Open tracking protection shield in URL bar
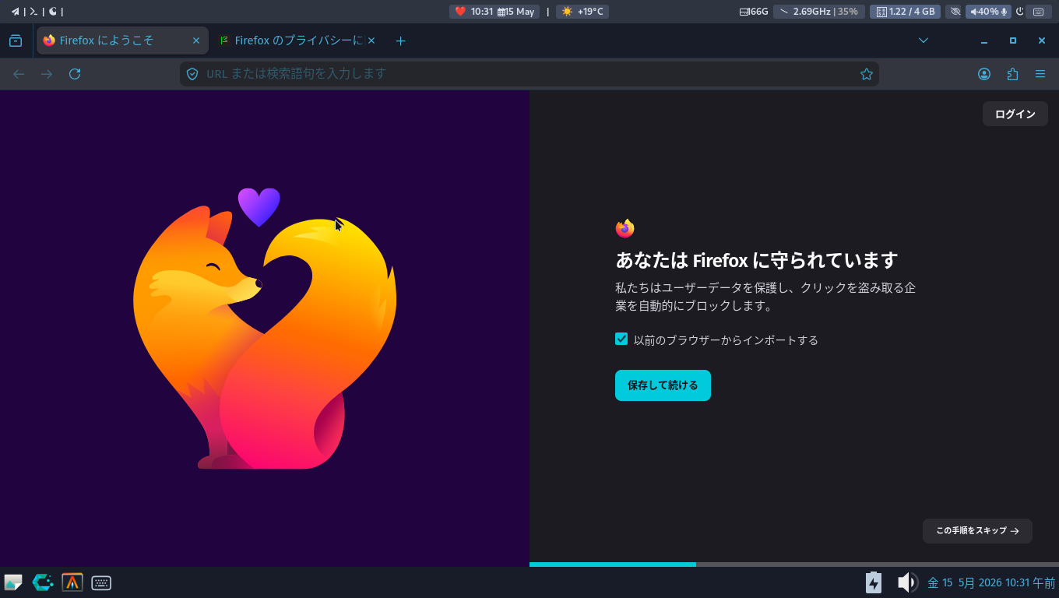 pos(192,74)
